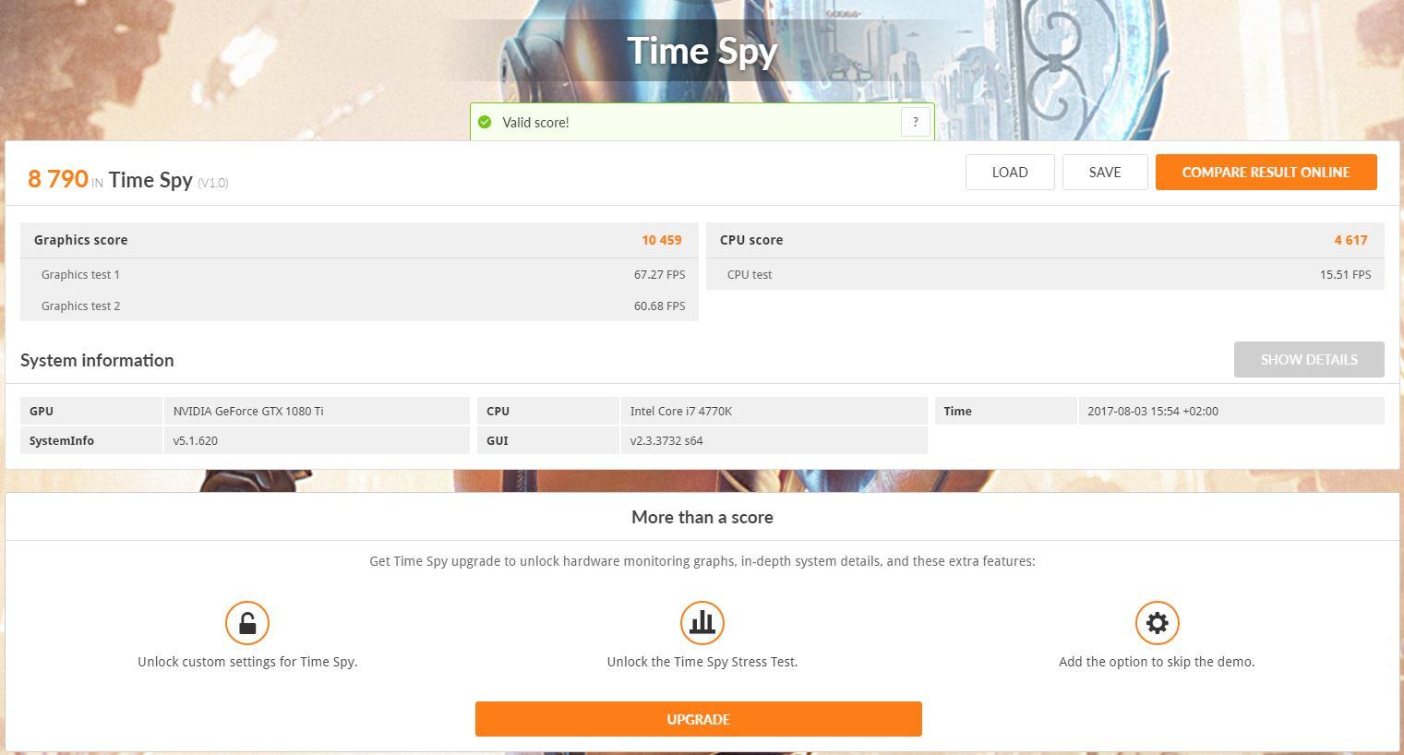Image resolution: width=1404 pixels, height=755 pixels.
Task: Click the More than a score heading
Action: 702,517
